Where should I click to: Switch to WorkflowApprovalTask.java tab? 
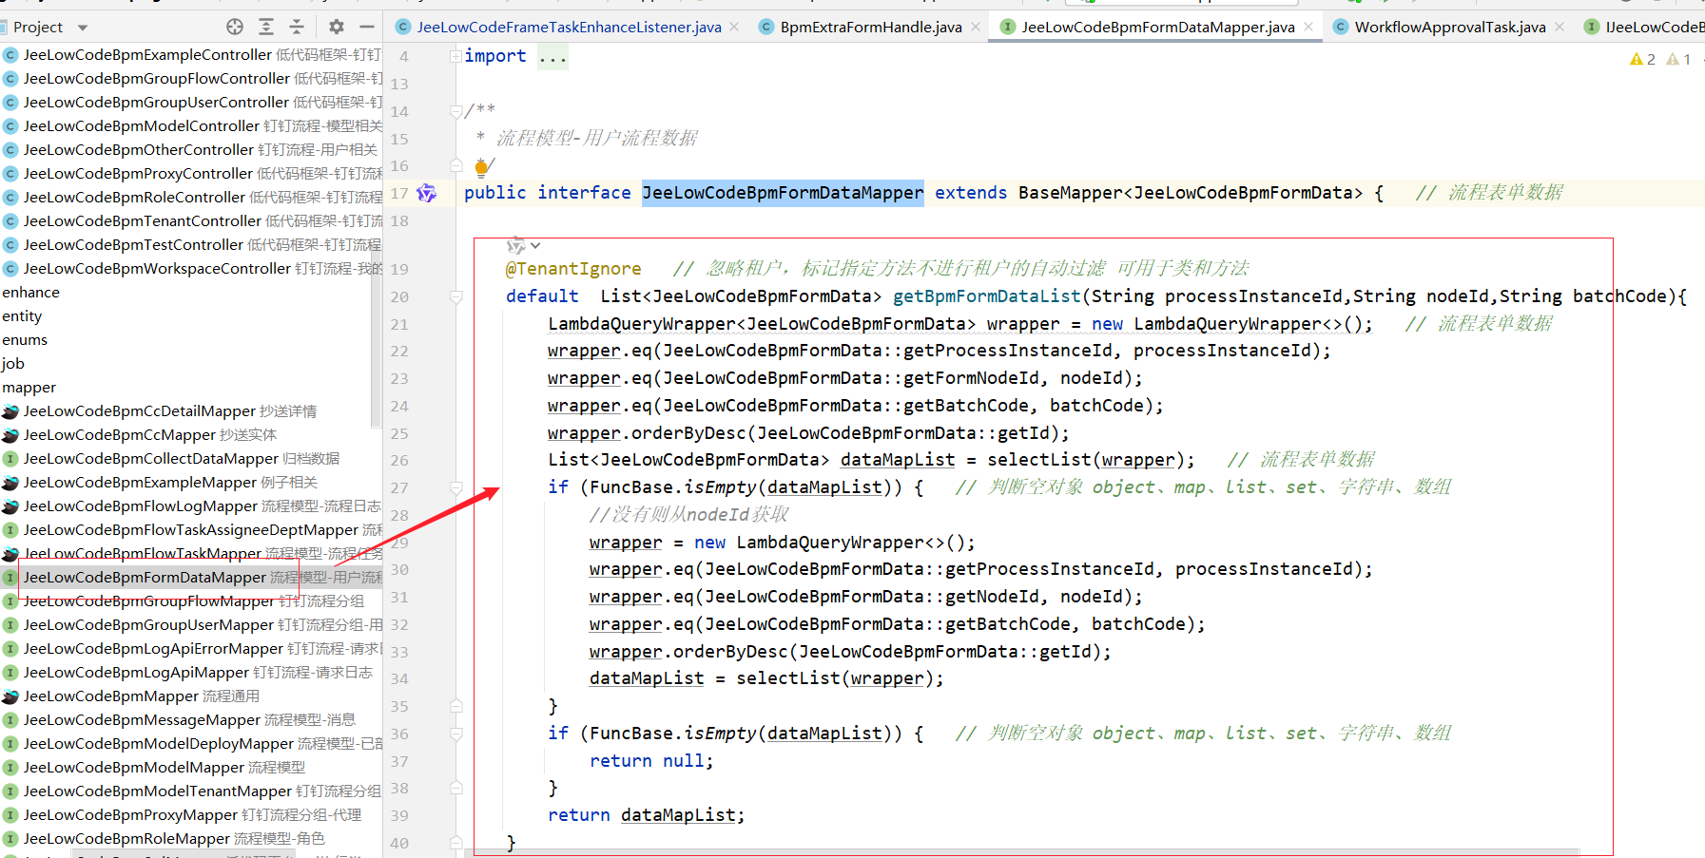1449,27
